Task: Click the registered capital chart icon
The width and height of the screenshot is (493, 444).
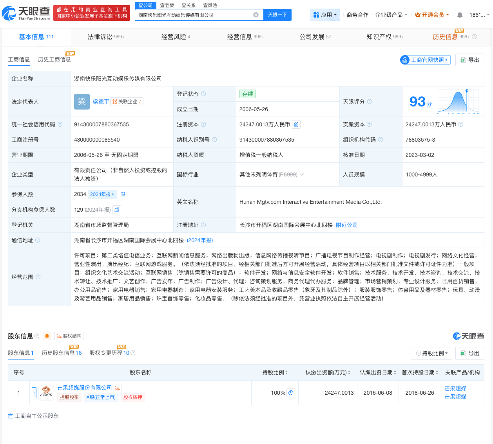Action: (296, 124)
